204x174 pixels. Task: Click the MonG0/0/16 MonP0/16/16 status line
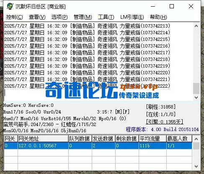click(x=45, y=131)
